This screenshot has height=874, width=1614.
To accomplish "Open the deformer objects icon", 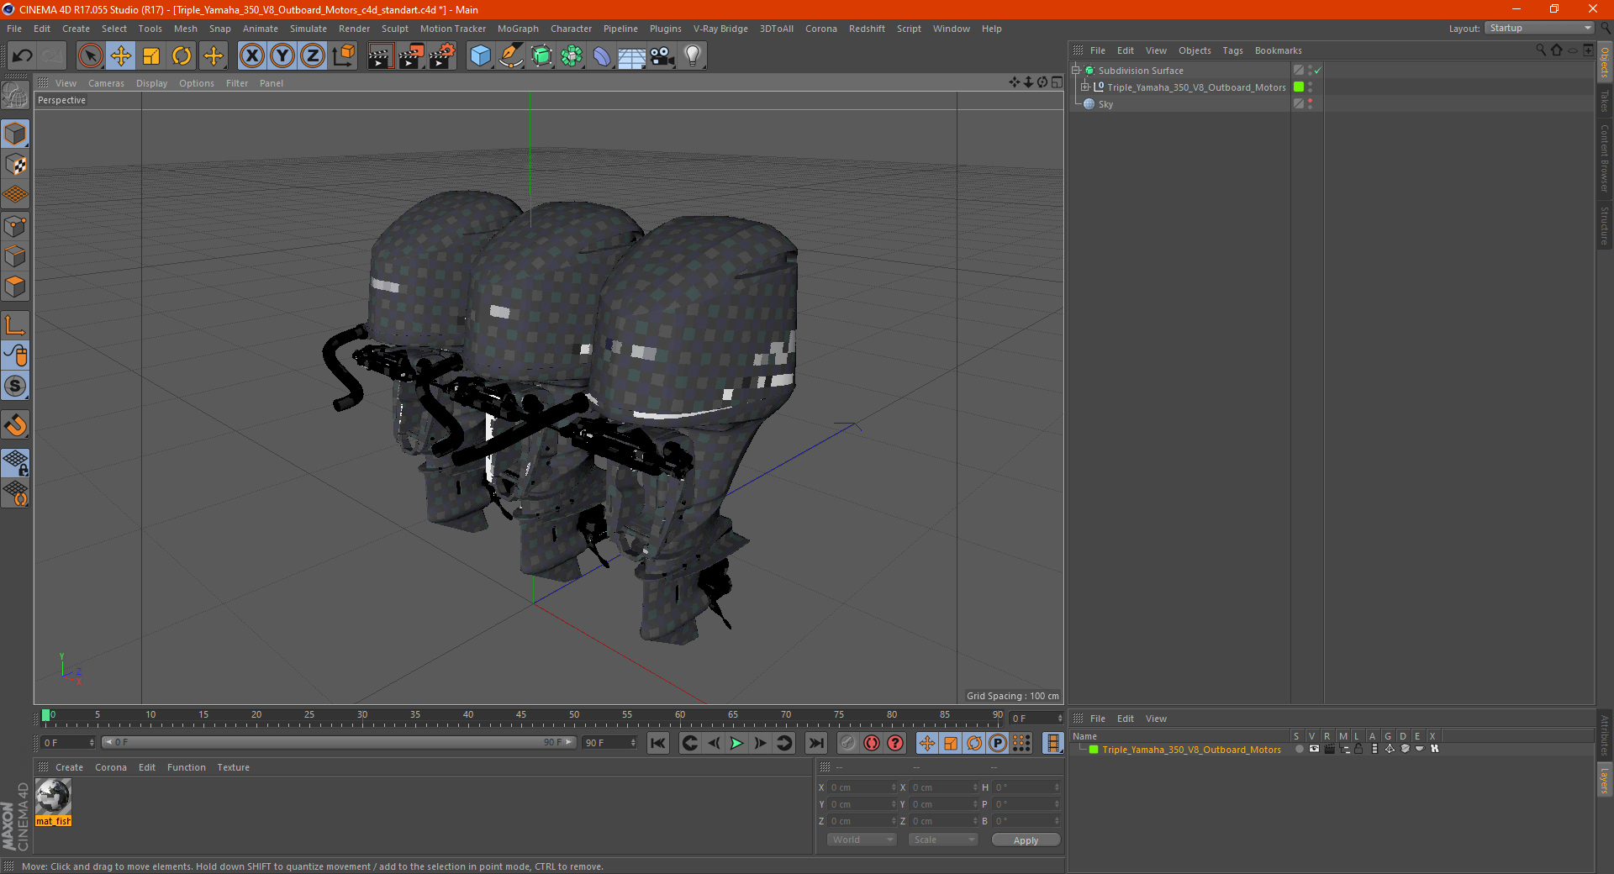I will click(602, 56).
